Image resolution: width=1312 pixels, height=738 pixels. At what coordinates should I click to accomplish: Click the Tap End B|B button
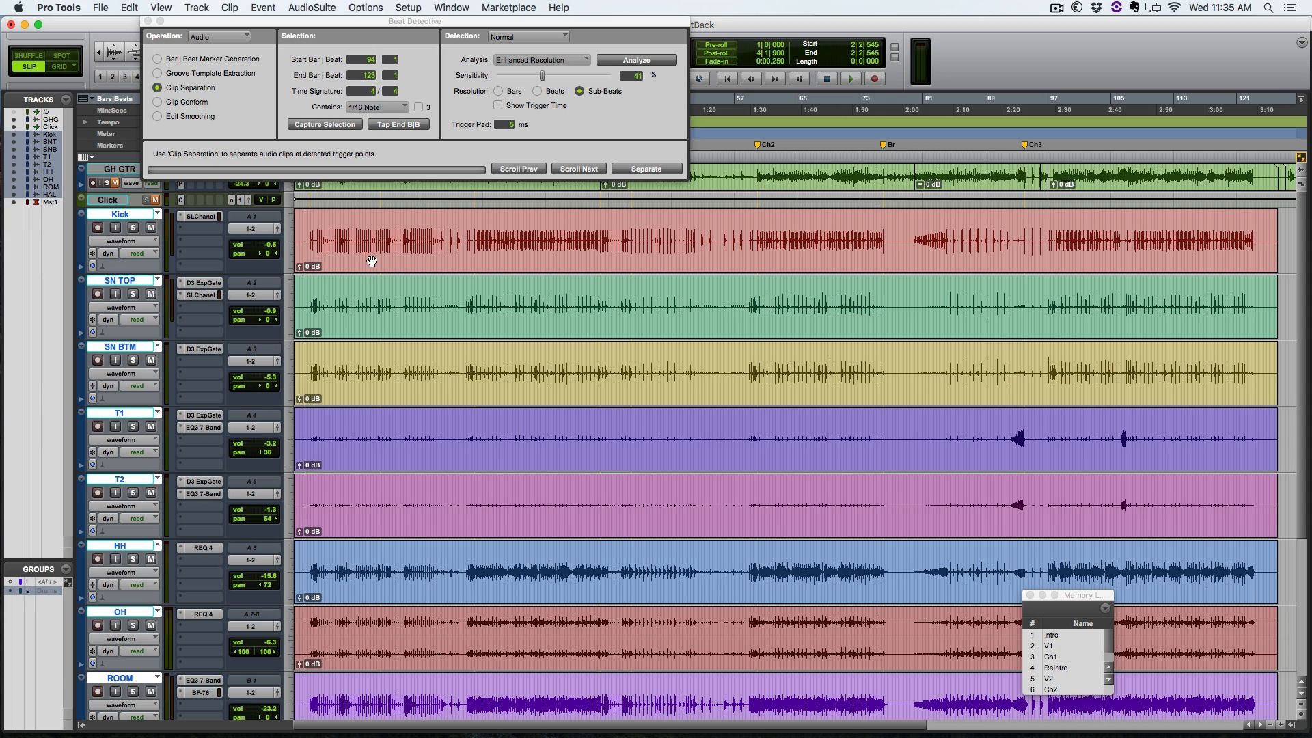point(398,124)
